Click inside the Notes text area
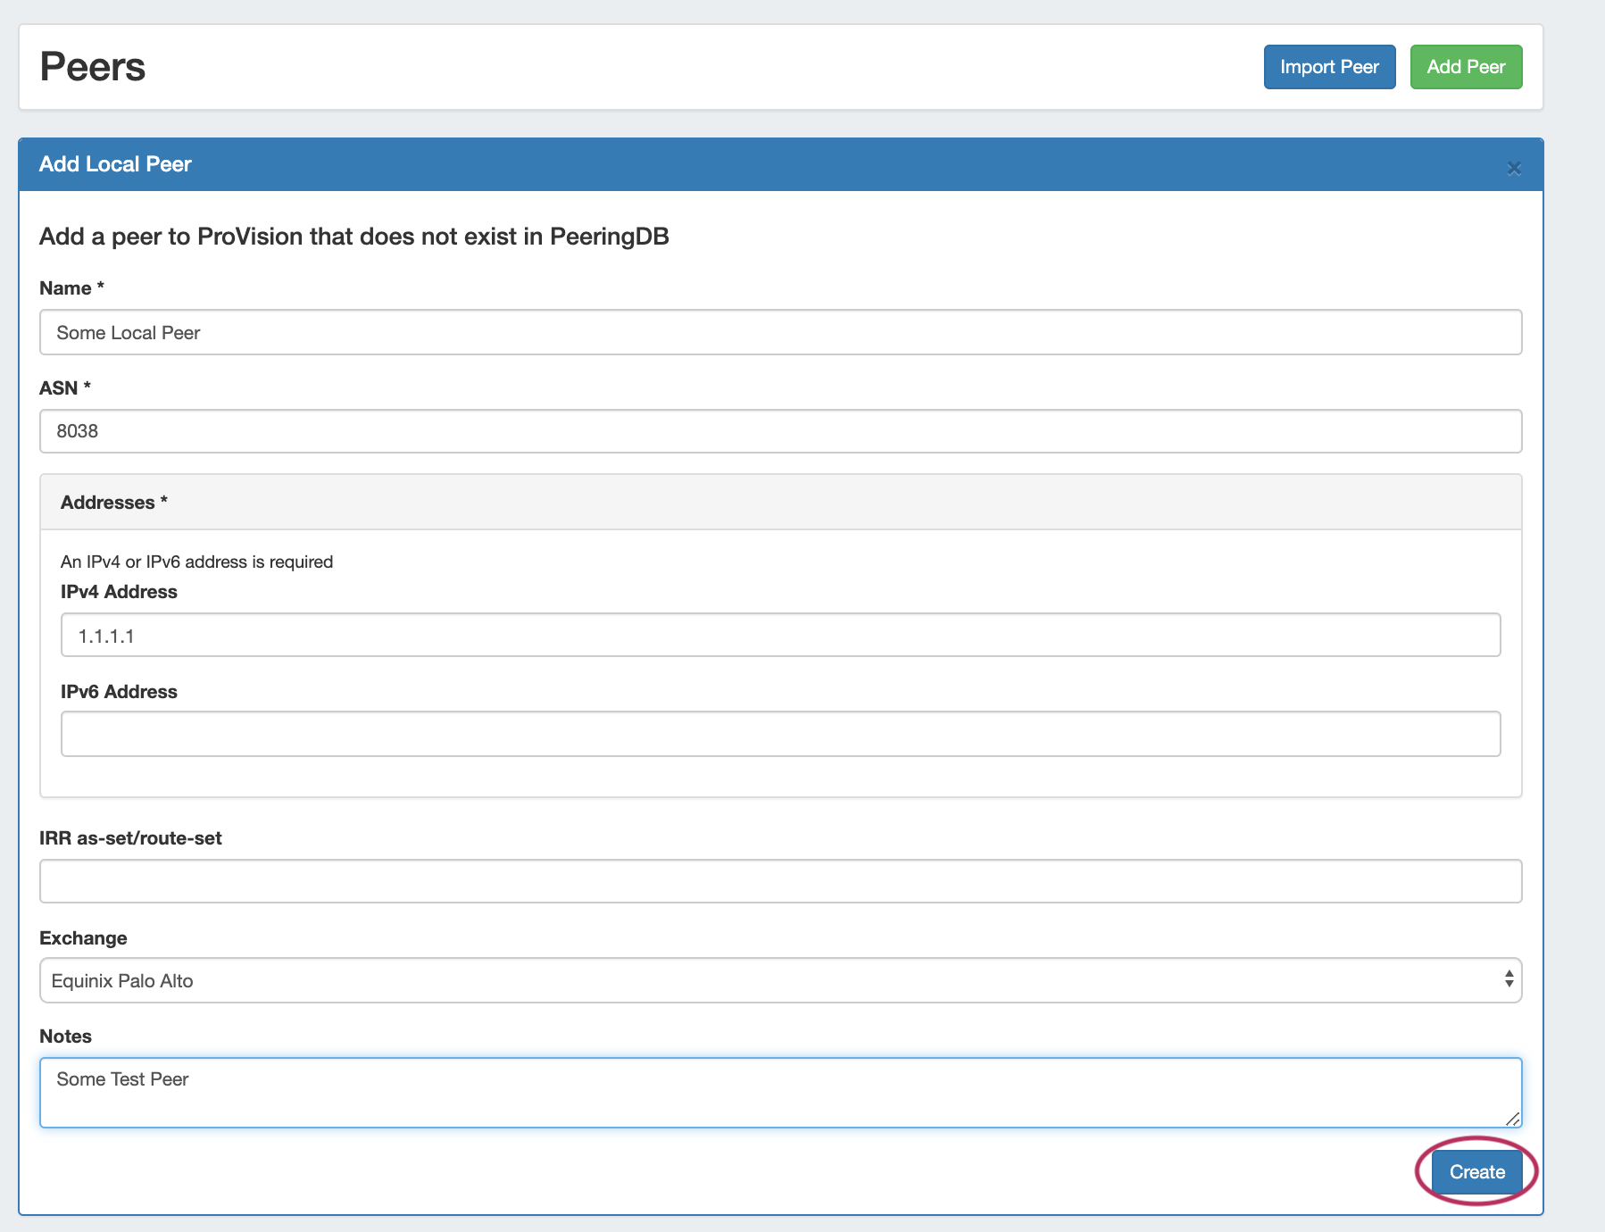This screenshot has height=1232, width=1605. pos(779,1092)
